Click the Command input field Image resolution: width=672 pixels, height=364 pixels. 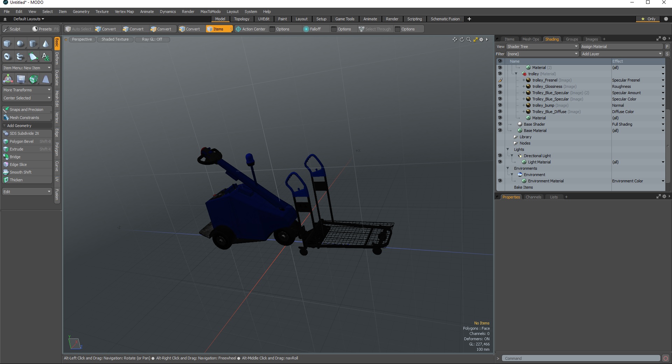581,358
